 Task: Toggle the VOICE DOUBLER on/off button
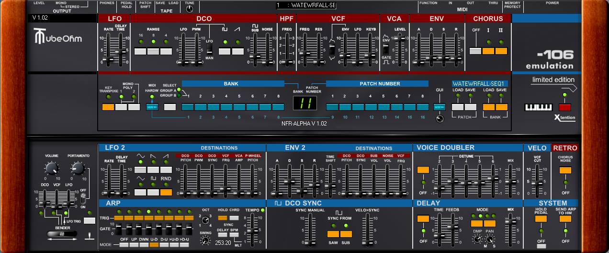point(423,170)
